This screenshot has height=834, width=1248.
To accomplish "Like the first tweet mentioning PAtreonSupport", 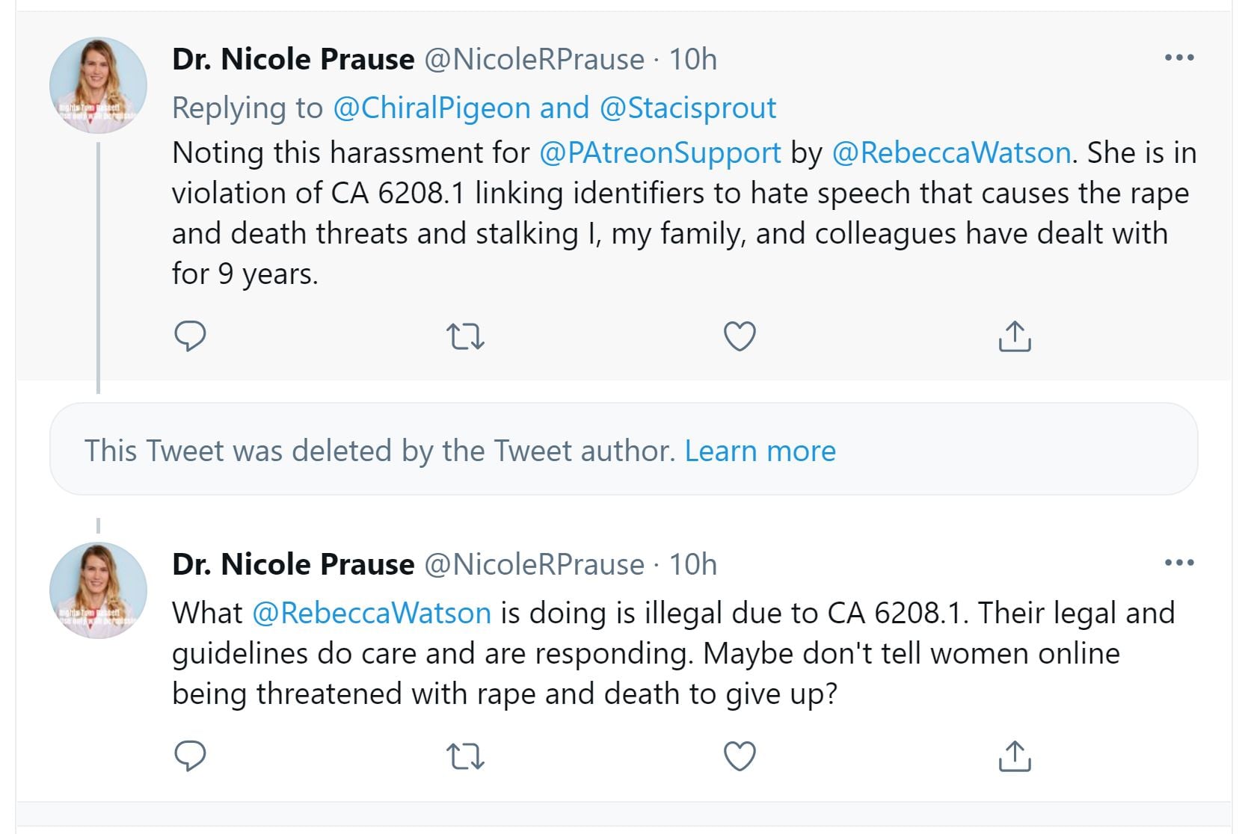I will 740,336.
